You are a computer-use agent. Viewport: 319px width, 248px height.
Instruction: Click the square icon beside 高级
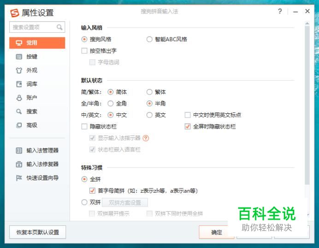tap(19, 125)
